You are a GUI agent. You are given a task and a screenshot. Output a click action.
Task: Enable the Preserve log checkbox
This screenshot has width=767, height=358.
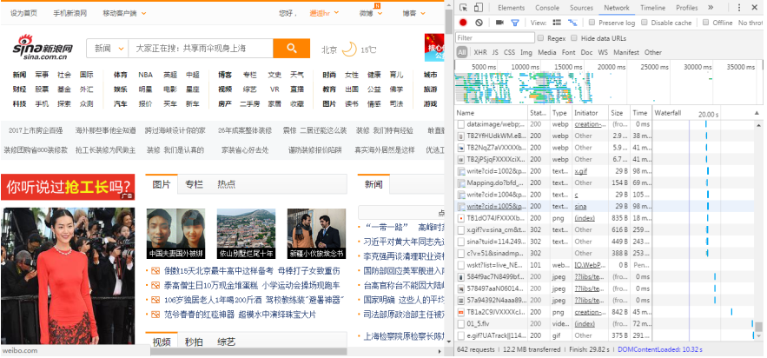coord(592,23)
